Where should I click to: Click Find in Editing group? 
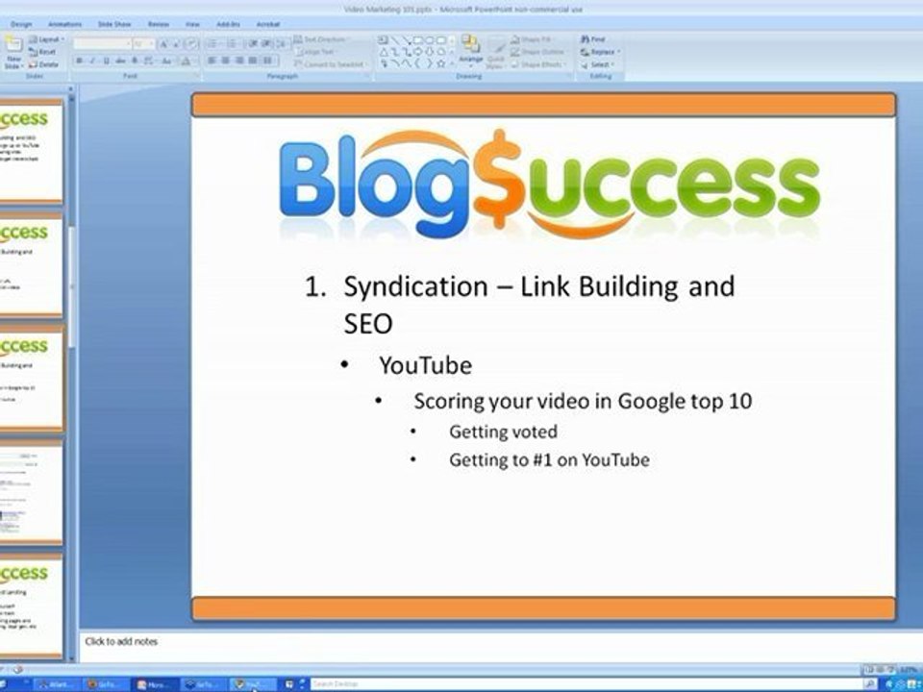[x=593, y=39]
